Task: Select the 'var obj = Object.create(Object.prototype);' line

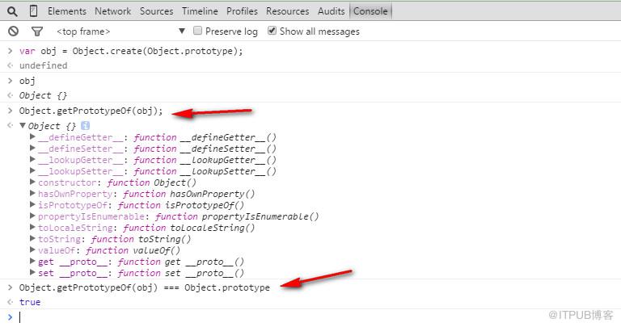Action: [131, 51]
